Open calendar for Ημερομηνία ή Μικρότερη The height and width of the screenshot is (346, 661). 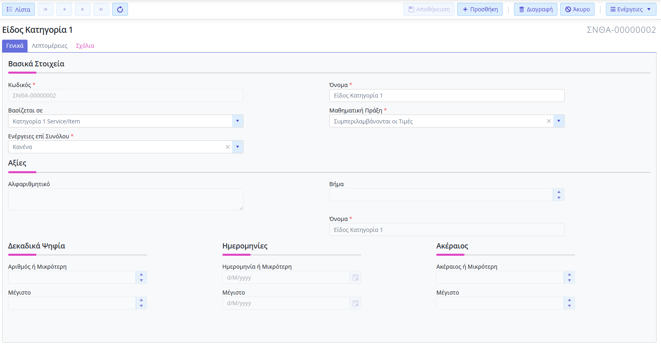click(x=355, y=278)
